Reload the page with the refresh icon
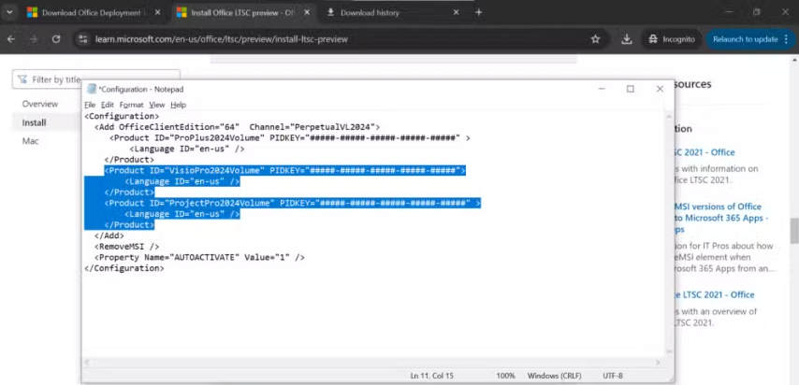The width and height of the screenshot is (799, 385). tap(56, 39)
